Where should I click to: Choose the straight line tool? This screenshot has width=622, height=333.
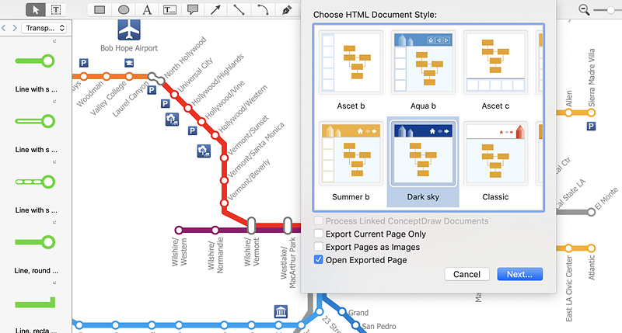[x=239, y=9]
